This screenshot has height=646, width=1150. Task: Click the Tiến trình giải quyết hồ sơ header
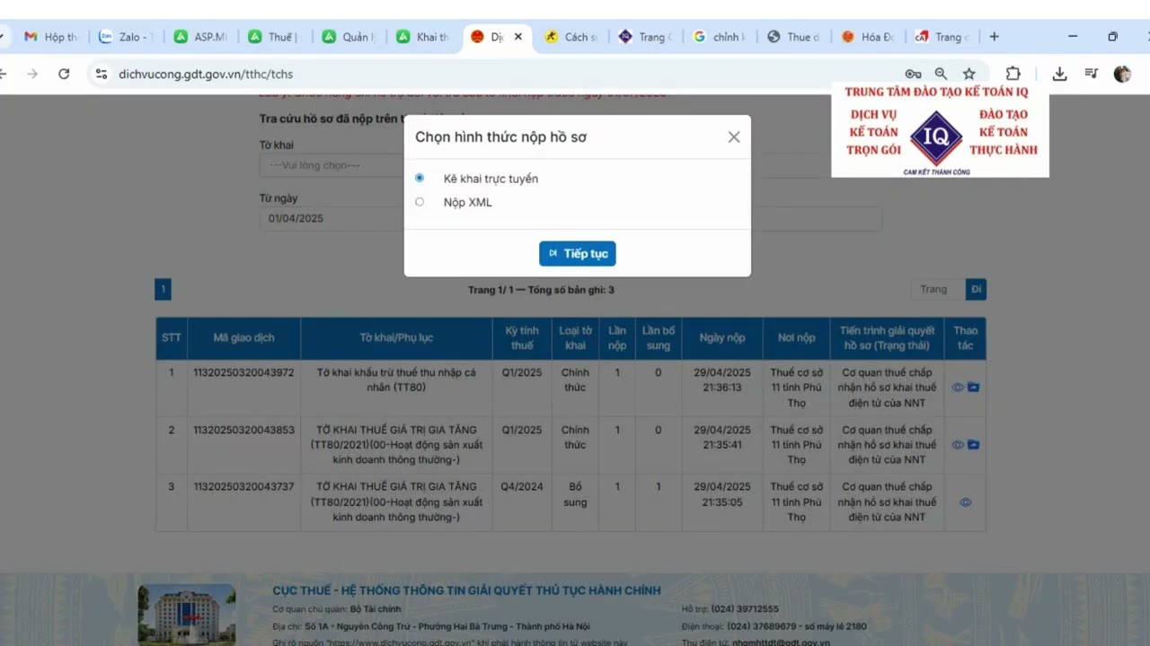pos(887,338)
